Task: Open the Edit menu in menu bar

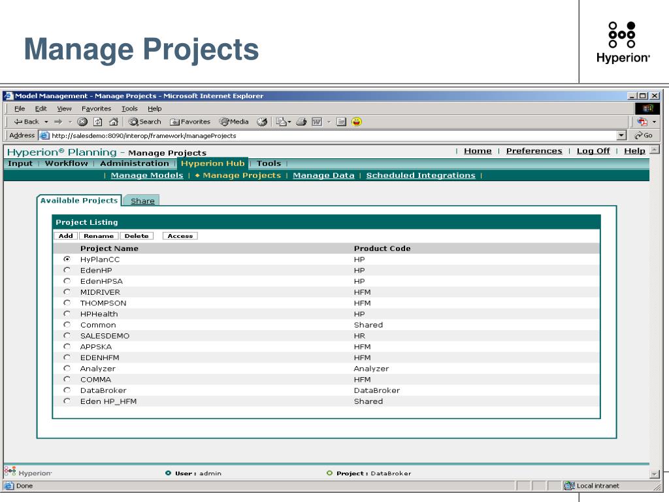Action: (41, 109)
